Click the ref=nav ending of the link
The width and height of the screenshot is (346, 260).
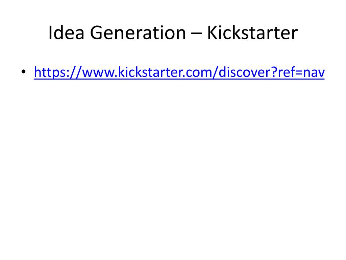coord(301,72)
